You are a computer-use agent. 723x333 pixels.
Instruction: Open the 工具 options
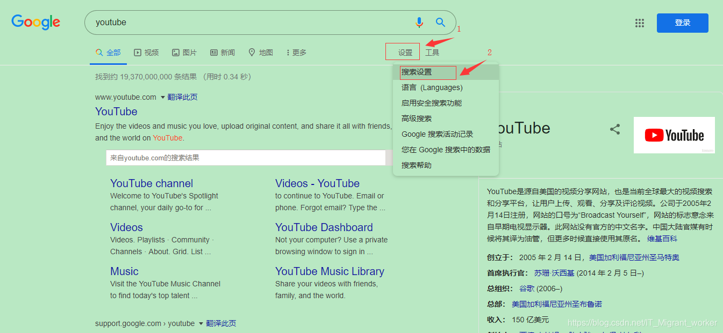coord(432,53)
